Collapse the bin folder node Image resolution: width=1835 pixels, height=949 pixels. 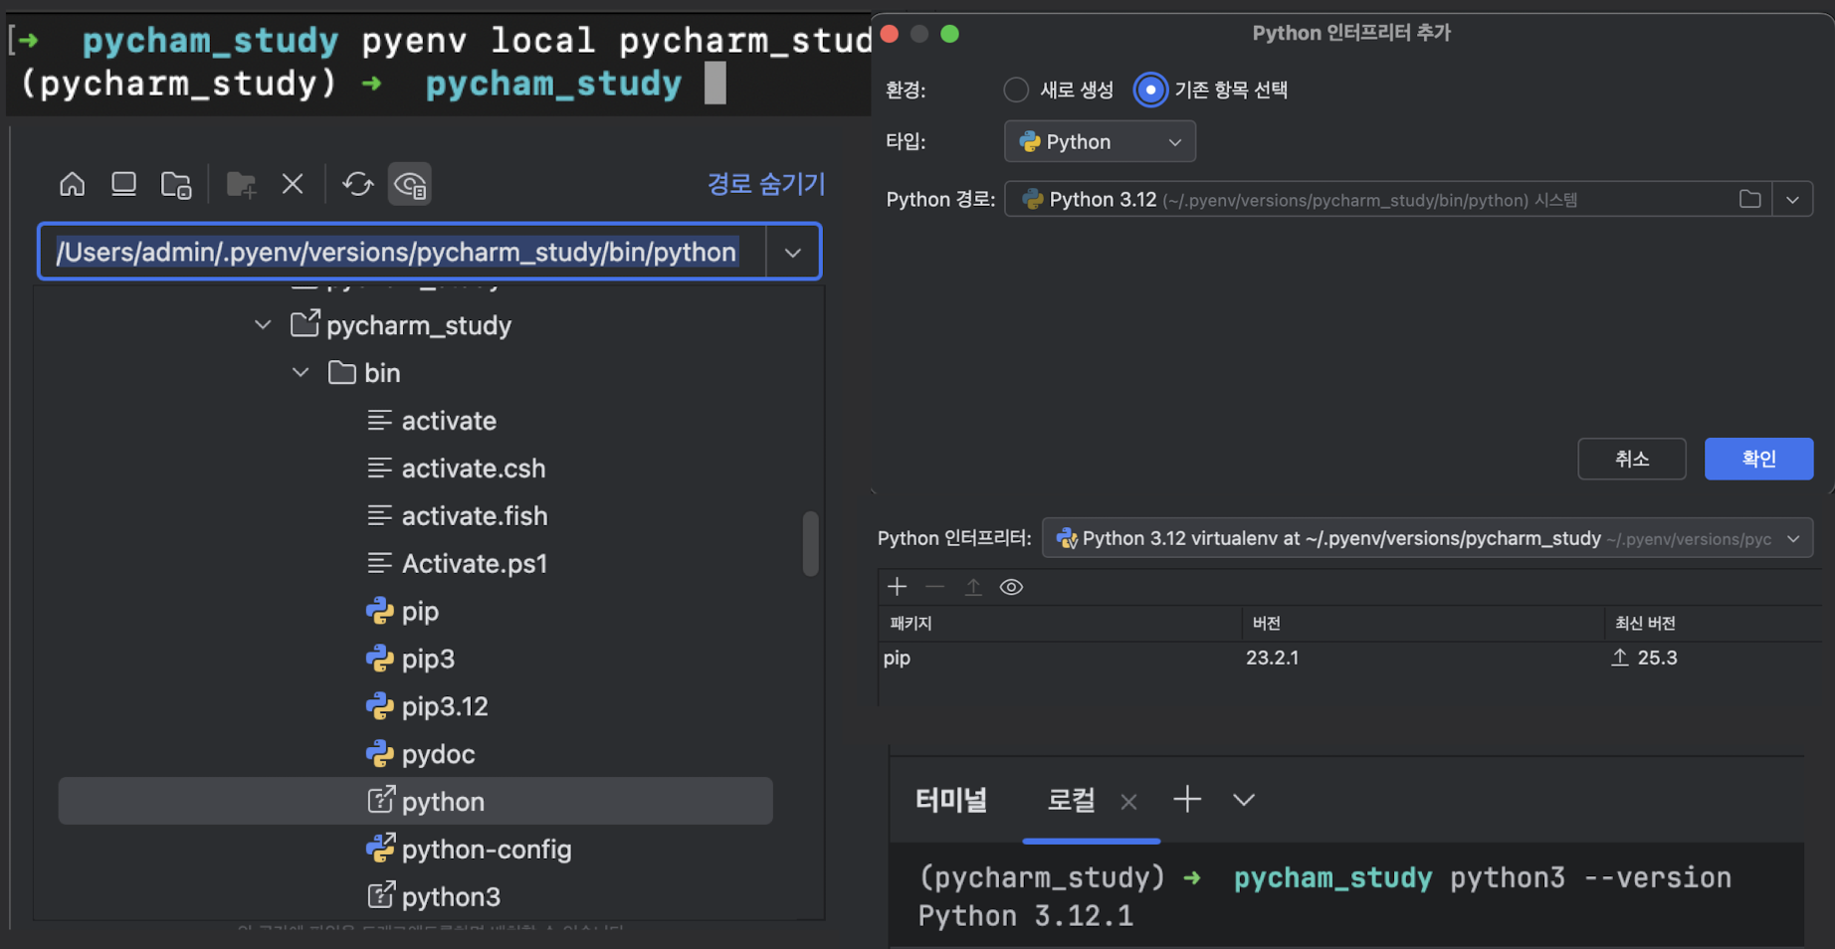(x=301, y=373)
